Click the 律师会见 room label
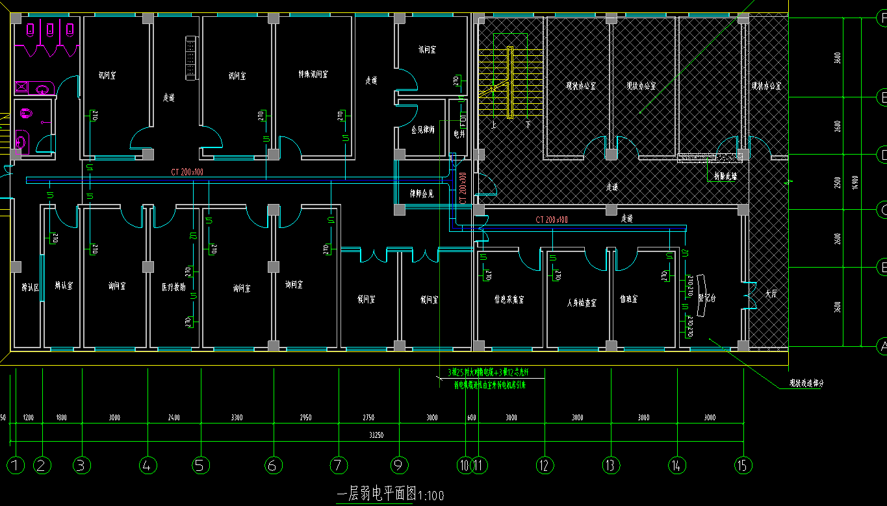 [x=420, y=194]
